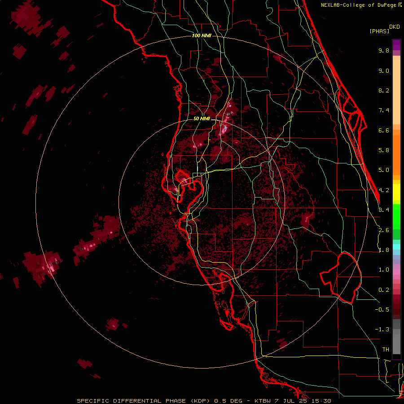Click the 9.0 scale value
The height and width of the screenshot is (404, 404).
click(384, 70)
